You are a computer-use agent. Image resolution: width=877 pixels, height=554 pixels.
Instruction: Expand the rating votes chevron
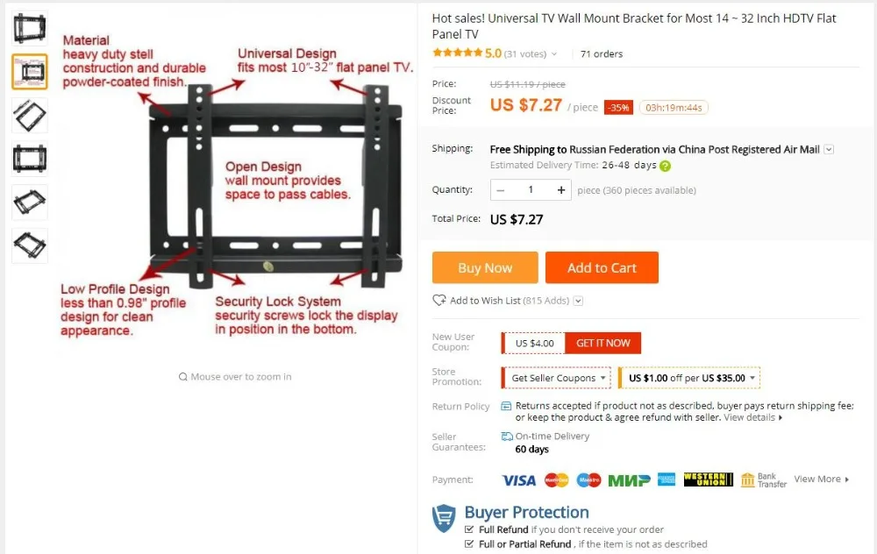point(553,54)
